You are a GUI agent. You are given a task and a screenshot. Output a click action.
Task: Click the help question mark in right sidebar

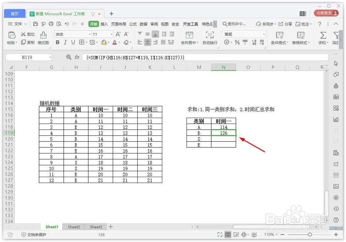336,220
